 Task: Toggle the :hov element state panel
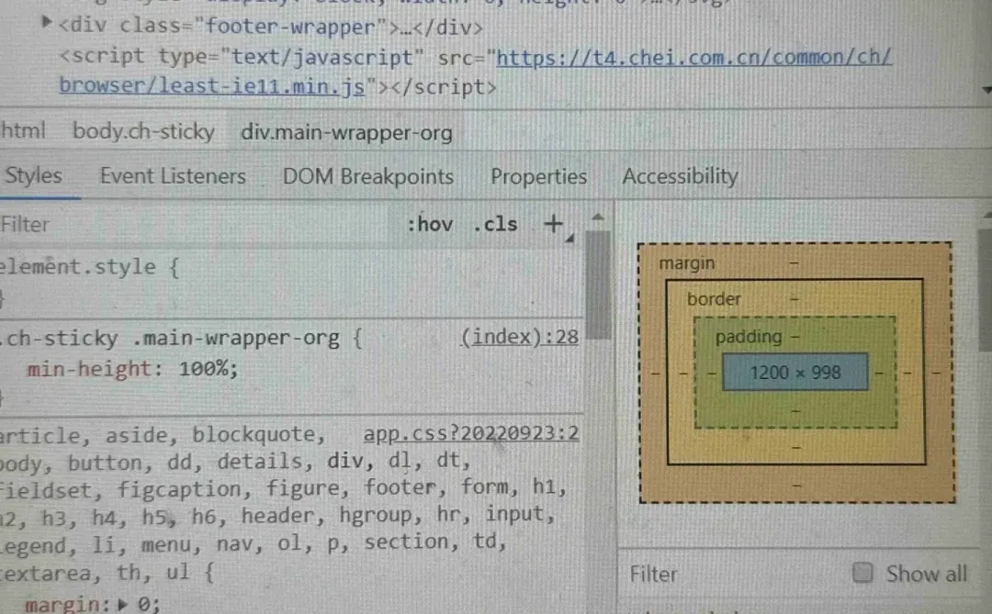click(430, 224)
